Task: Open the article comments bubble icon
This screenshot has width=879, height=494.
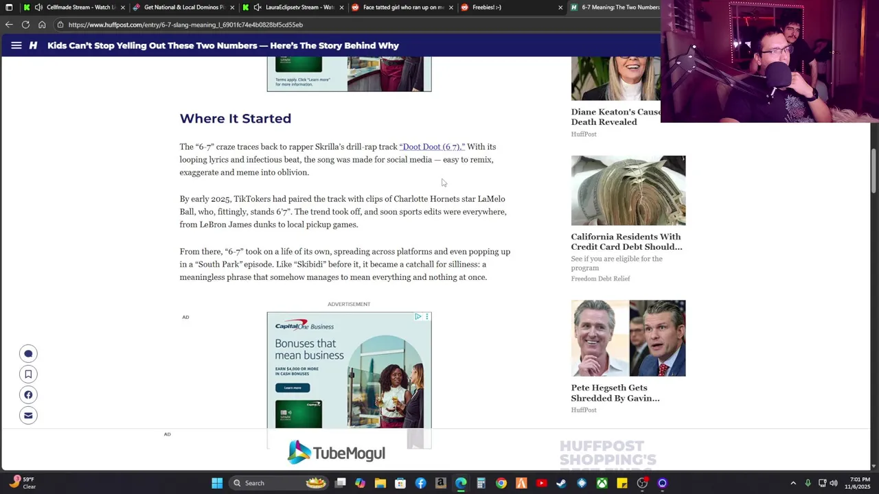Action: pyautogui.click(x=28, y=354)
